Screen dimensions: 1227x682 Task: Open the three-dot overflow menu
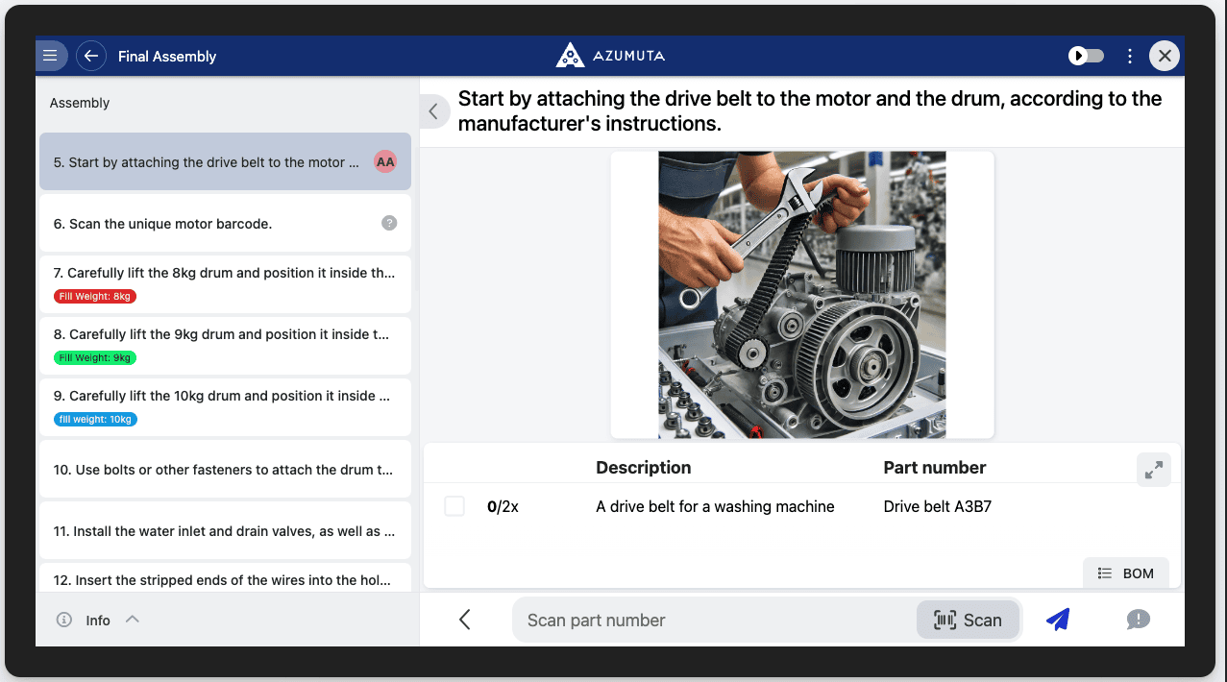click(1129, 55)
